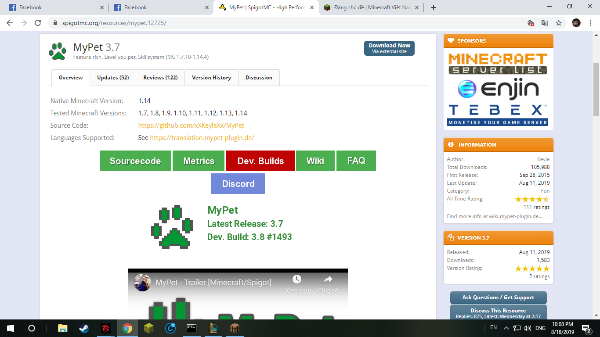The height and width of the screenshot is (337, 600).
Task: Click the red Dev. Builds button
Action: pyautogui.click(x=260, y=161)
